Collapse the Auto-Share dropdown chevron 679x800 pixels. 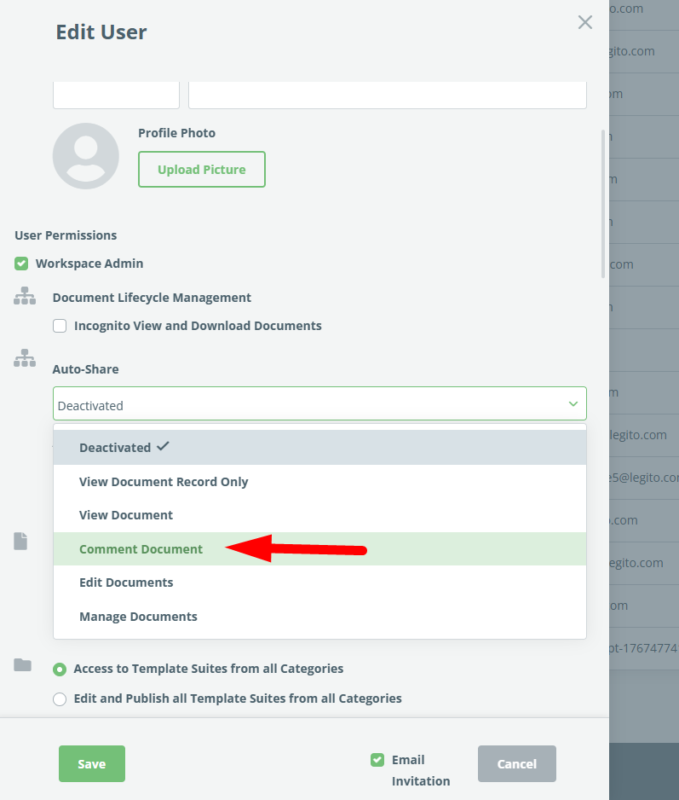pyautogui.click(x=573, y=403)
